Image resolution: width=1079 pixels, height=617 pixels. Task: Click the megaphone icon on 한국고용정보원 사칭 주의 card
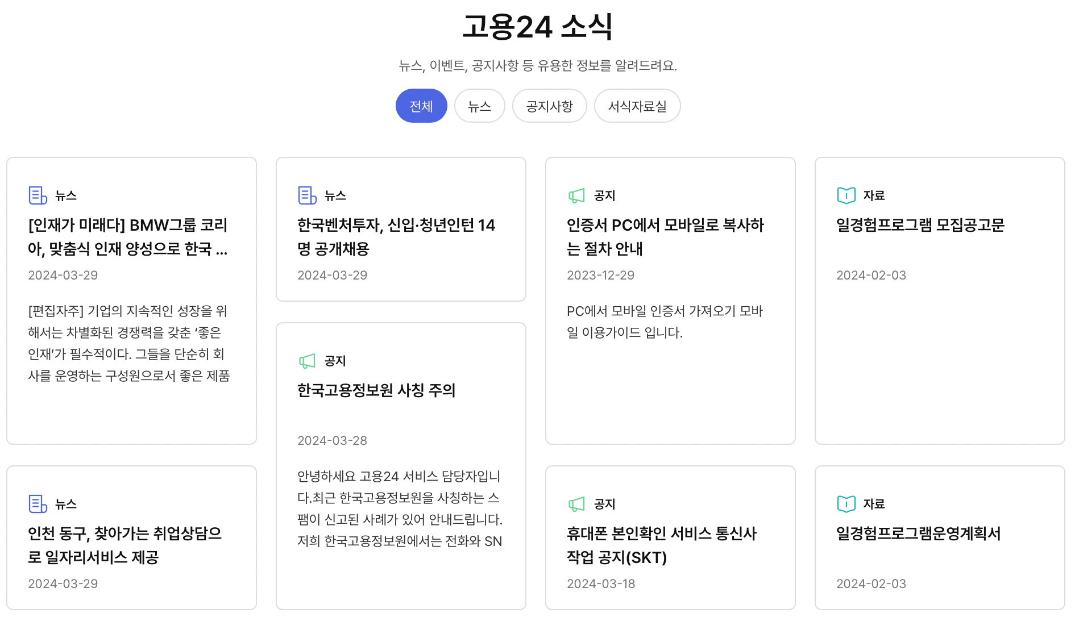point(307,360)
